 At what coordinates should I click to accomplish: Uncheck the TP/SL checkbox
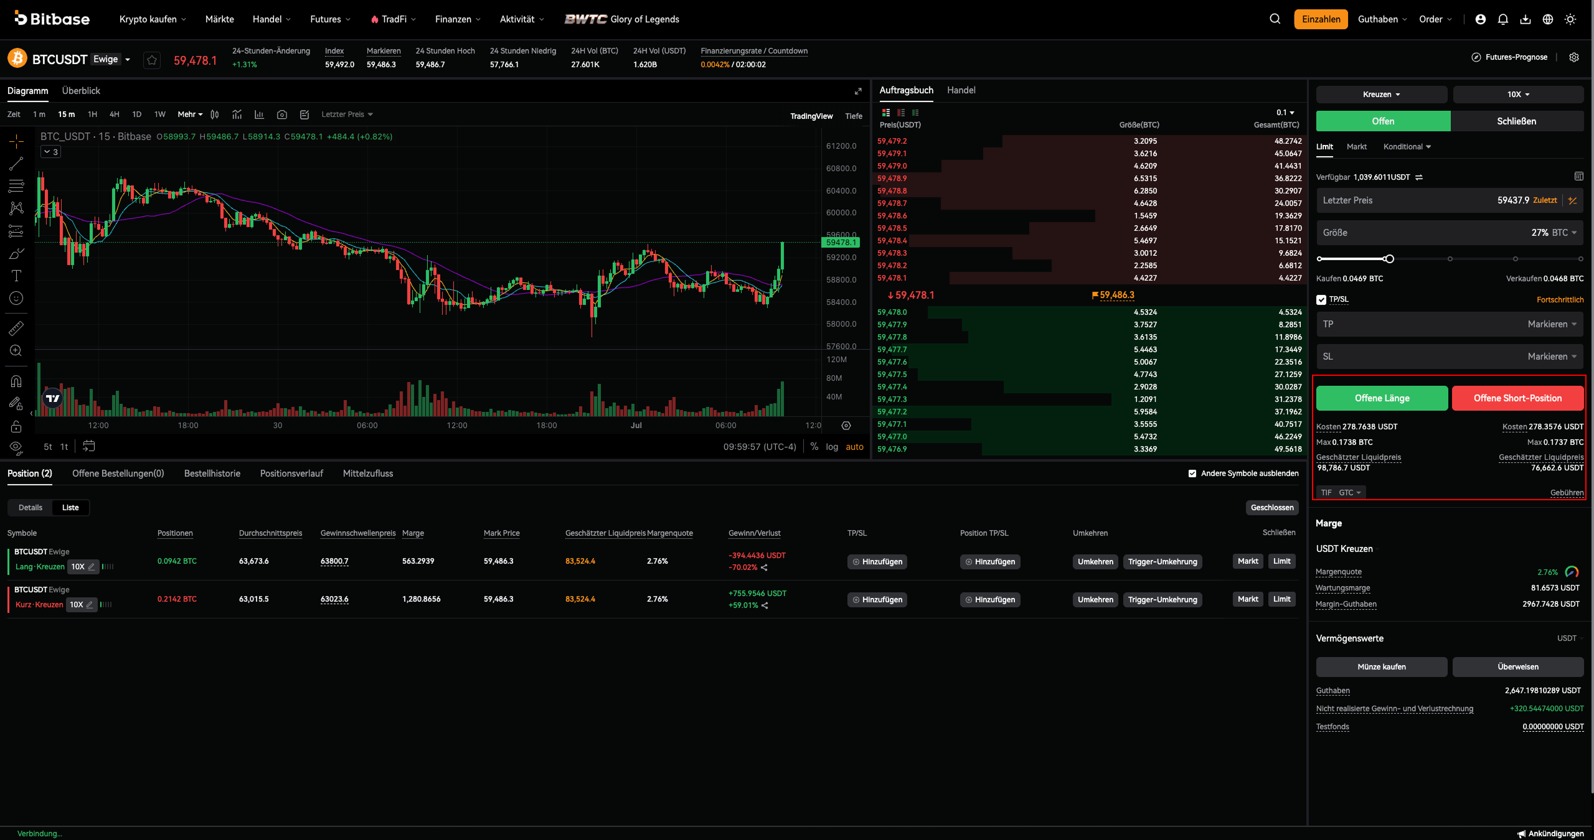pyautogui.click(x=1321, y=300)
